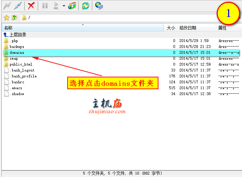Click the .bashrc file icon

click(6, 82)
